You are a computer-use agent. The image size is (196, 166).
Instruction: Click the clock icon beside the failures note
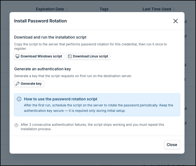coord(16,125)
